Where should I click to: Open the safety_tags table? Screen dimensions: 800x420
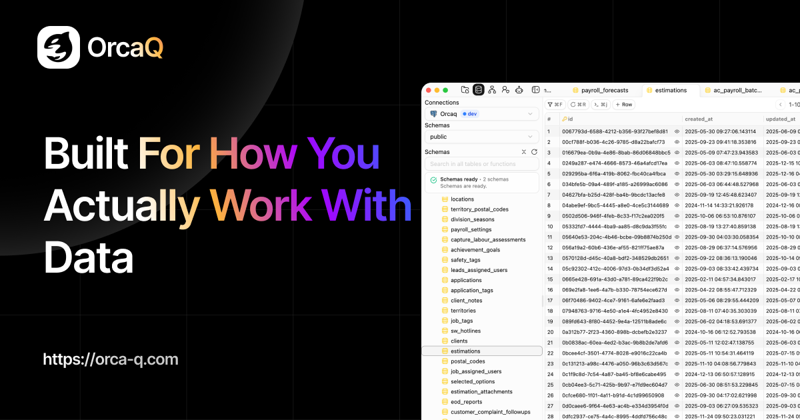click(465, 260)
